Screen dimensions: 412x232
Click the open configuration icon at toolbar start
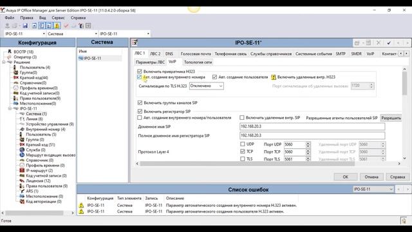point(7,26)
